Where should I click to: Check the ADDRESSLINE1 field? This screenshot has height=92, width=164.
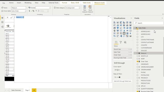pos(137,31)
